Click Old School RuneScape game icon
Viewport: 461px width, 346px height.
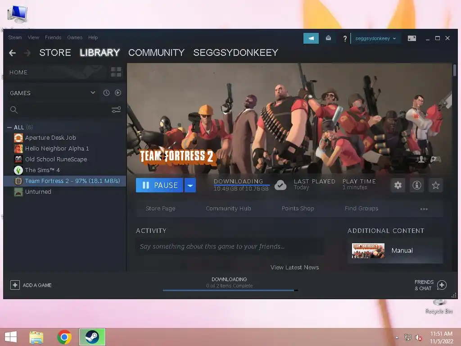click(x=18, y=159)
